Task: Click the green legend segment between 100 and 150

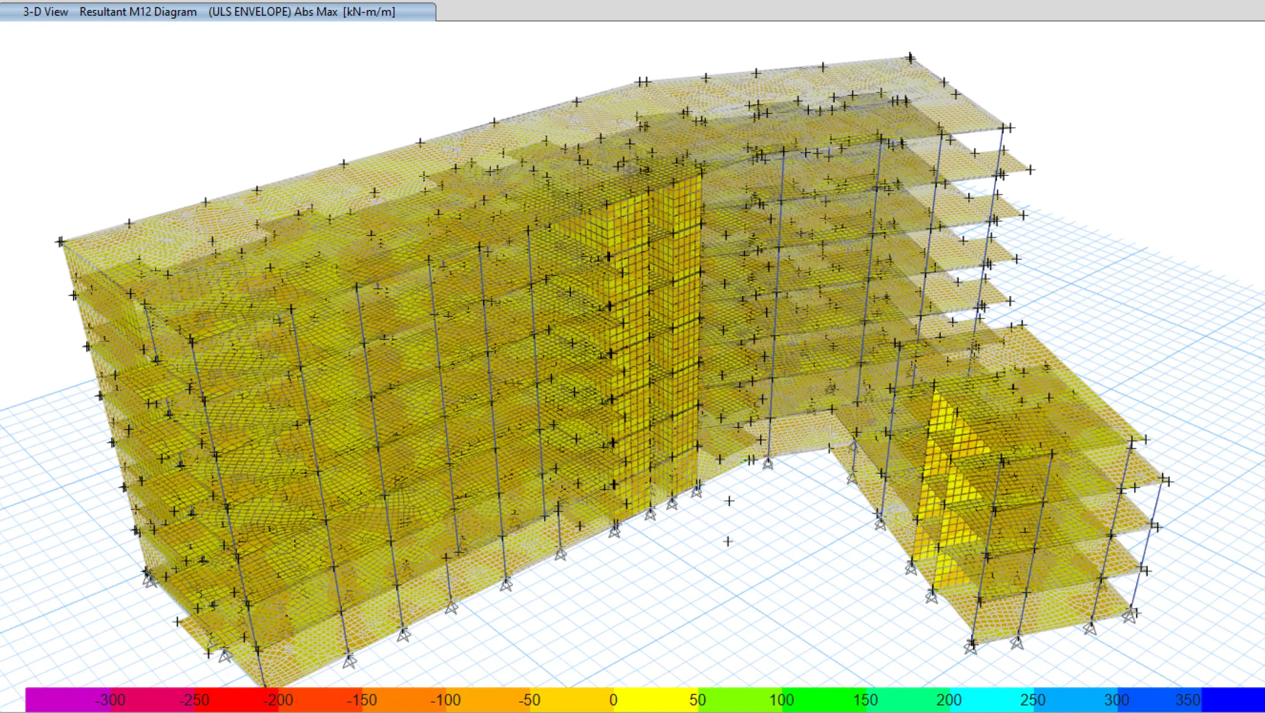Action: (x=824, y=700)
